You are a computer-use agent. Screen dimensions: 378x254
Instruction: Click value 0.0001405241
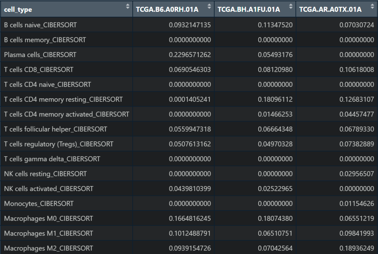point(190,99)
